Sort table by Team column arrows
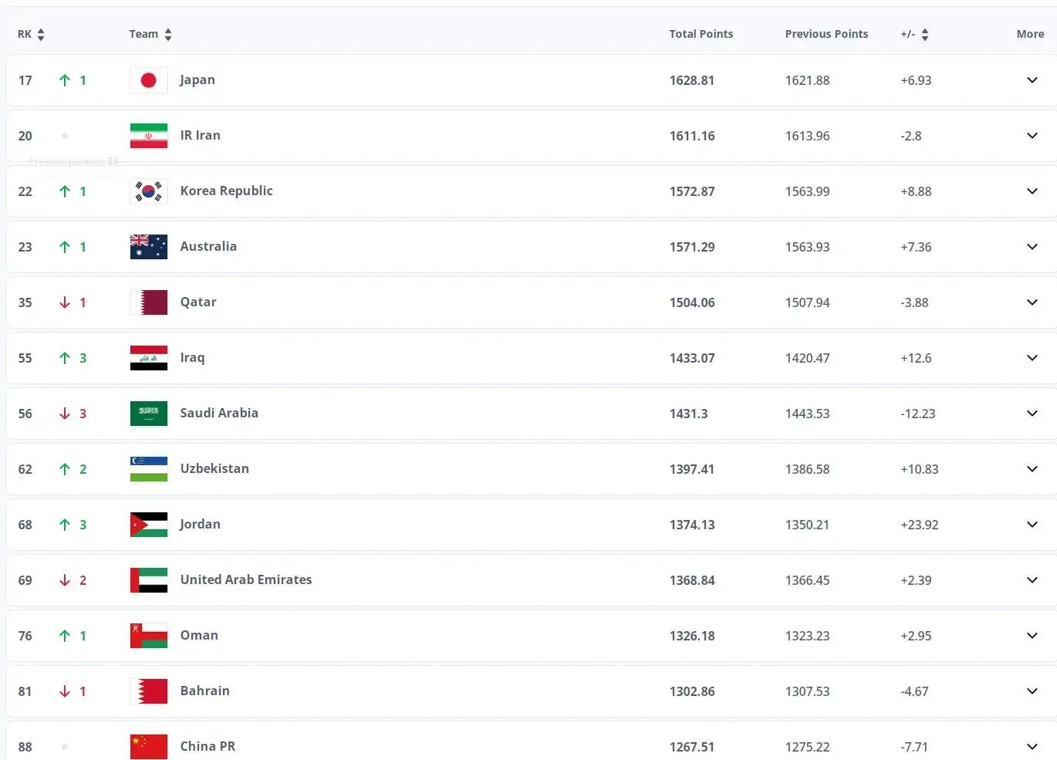Screen dimensions: 1057x760 [x=168, y=35]
